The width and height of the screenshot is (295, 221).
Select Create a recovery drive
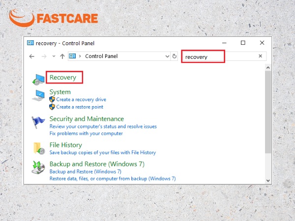tap(81, 99)
